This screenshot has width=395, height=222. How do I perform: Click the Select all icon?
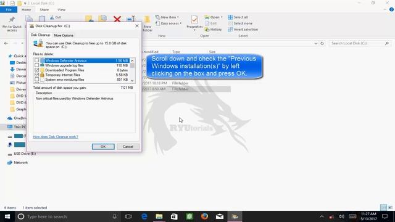click(x=230, y=17)
